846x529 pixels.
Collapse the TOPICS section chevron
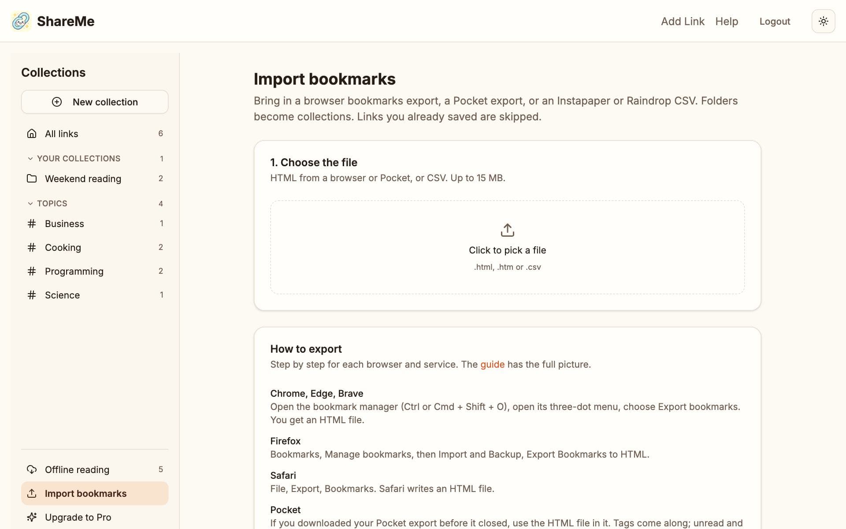pyautogui.click(x=30, y=204)
